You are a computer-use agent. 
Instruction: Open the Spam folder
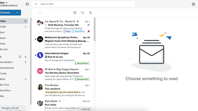pyautogui.click(x=14, y=38)
